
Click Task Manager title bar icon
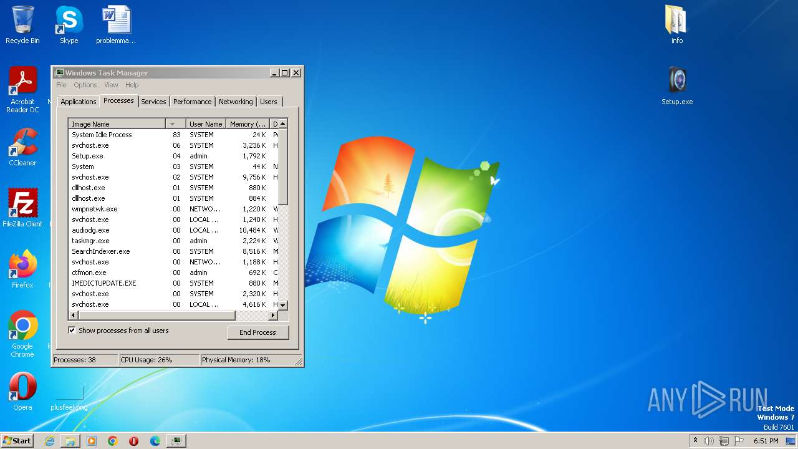[x=59, y=72]
